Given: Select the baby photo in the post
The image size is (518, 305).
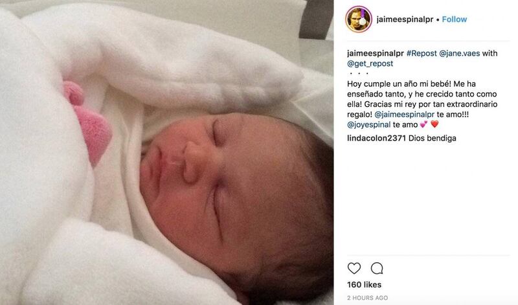Looking at the screenshot, I should pyautogui.click(x=166, y=152).
